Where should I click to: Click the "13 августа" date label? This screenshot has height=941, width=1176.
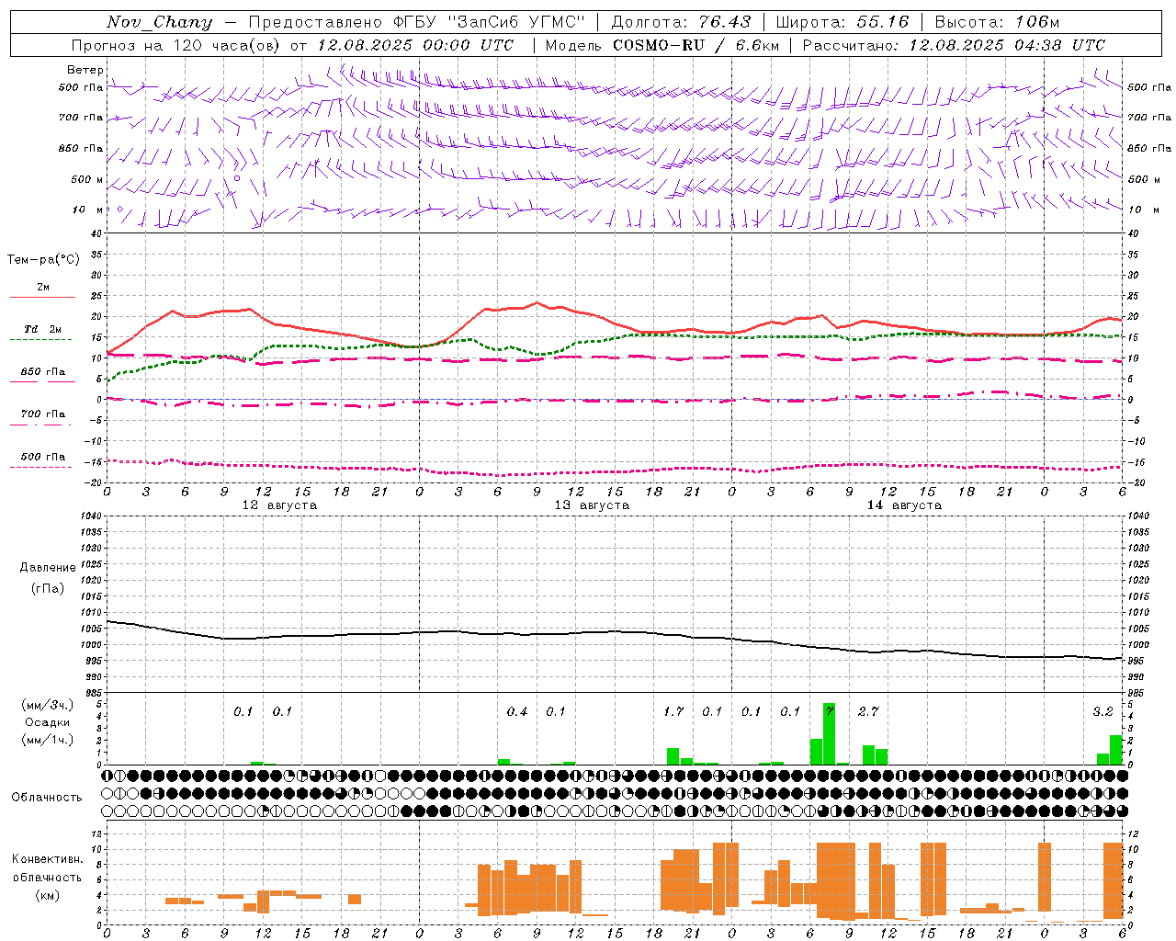592,505
